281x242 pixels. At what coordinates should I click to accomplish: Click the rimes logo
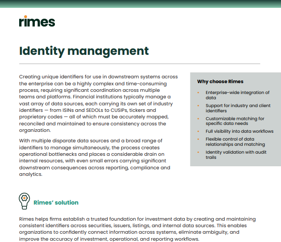point(37,21)
